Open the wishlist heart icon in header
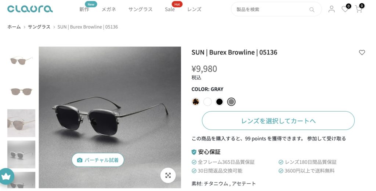The height and width of the screenshot is (191, 376). (x=345, y=9)
